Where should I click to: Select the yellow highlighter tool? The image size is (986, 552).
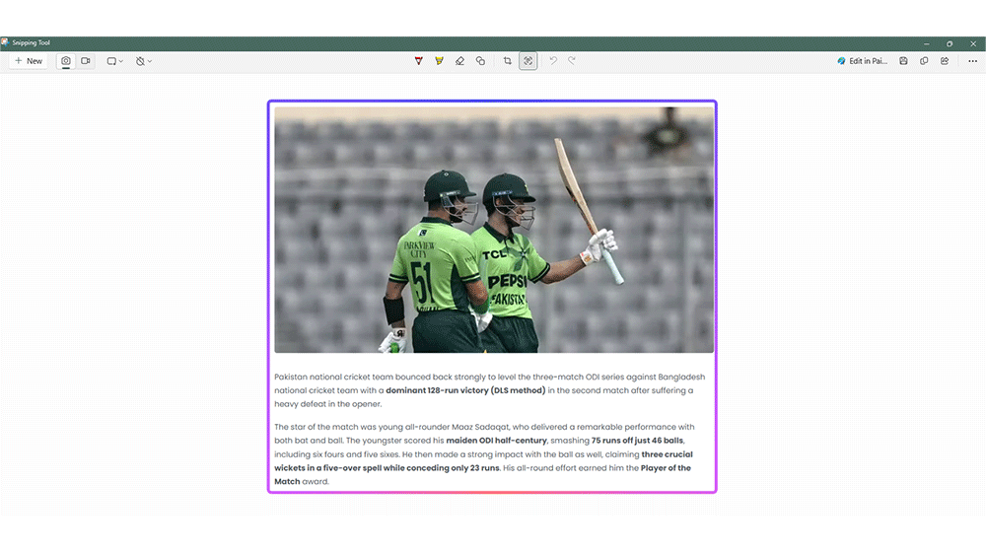click(439, 61)
